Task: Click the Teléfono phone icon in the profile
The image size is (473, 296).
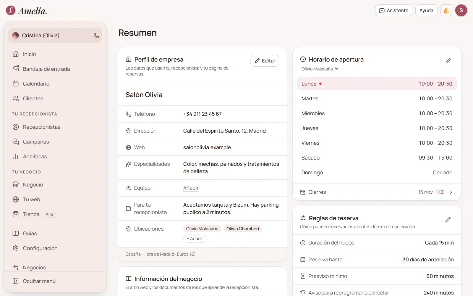Action: (x=128, y=114)
